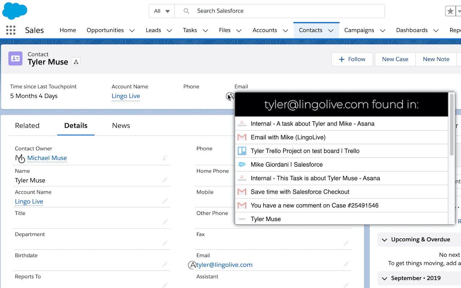Open the All search scope dropdown
Screen dimensions: 461x288
[162, 11]
